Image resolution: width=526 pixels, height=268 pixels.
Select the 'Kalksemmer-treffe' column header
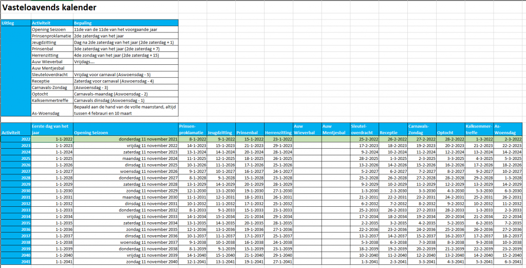click(x=479, y=129)
